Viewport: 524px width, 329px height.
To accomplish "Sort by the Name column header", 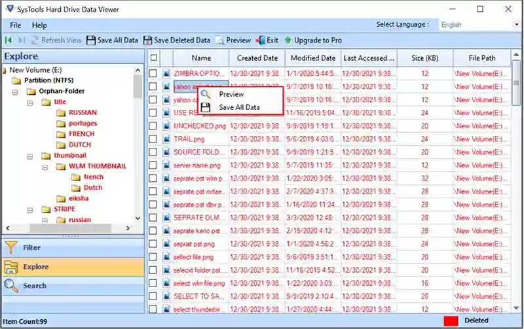I will (x=201, y=58).
